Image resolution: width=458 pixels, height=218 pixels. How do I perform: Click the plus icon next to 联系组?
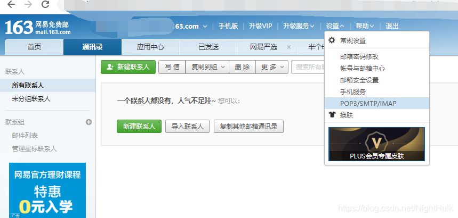(x=89, y=122)
